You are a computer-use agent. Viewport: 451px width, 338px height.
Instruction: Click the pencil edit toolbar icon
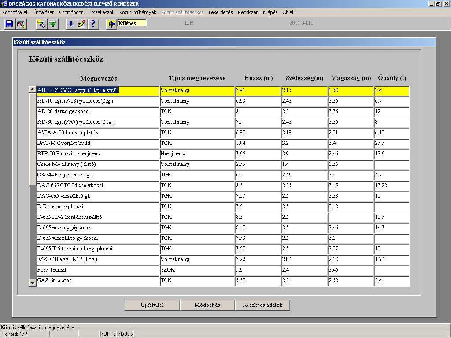[81, 24]
